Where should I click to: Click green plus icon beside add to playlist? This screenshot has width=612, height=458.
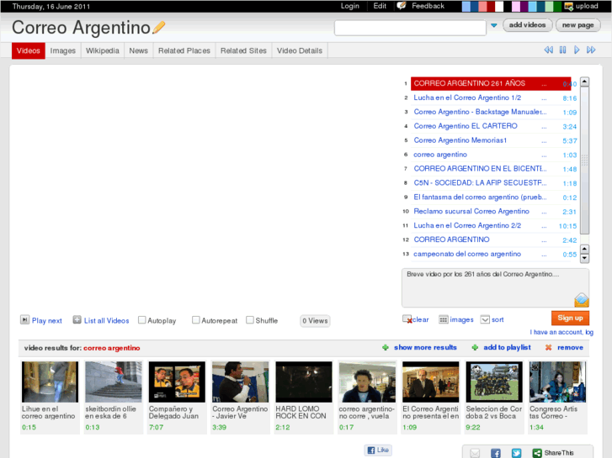tap(475, 347)
